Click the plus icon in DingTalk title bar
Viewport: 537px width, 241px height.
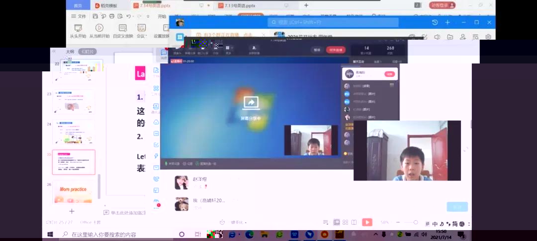tap(447, 22)
